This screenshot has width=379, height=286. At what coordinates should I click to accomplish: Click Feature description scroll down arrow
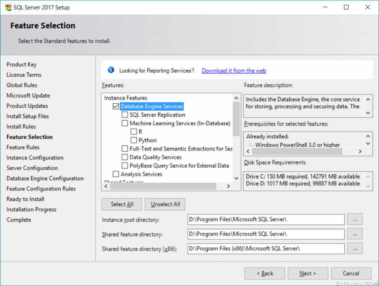click(x=368, y=113)
